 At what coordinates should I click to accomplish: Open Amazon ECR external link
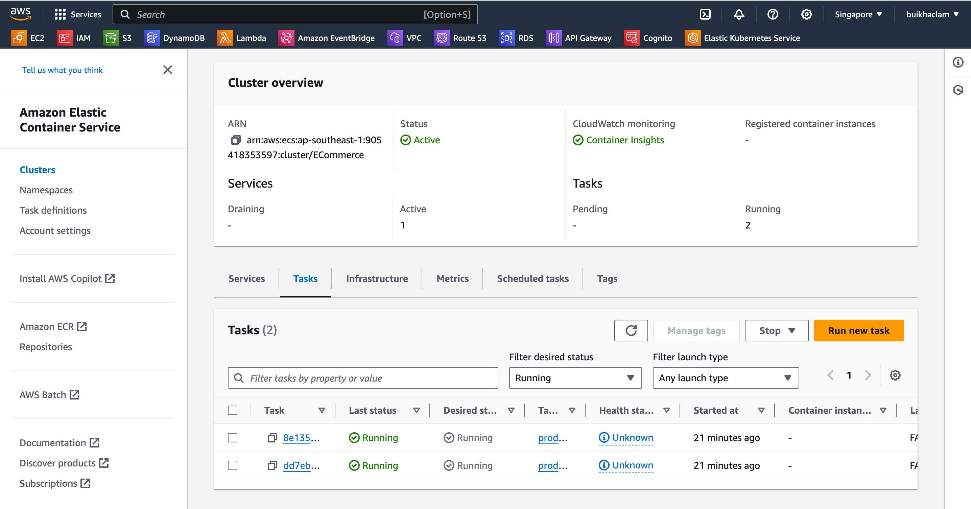[x=53, y=326]
